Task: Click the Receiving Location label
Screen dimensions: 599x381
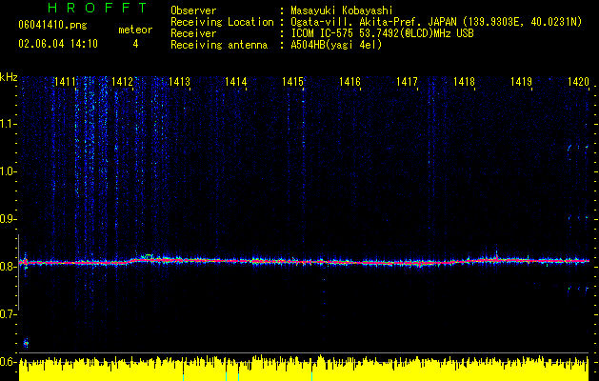Action: [x=222, y=22]
